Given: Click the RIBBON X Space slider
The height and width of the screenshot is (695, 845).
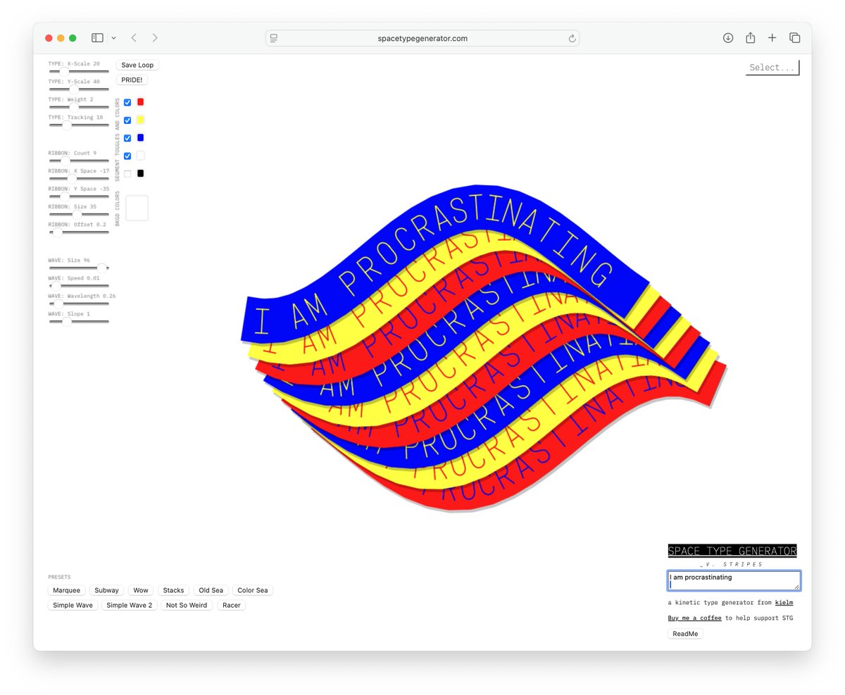Looking at the screenshot, I should pyautogui.click(x=79, y=179).
